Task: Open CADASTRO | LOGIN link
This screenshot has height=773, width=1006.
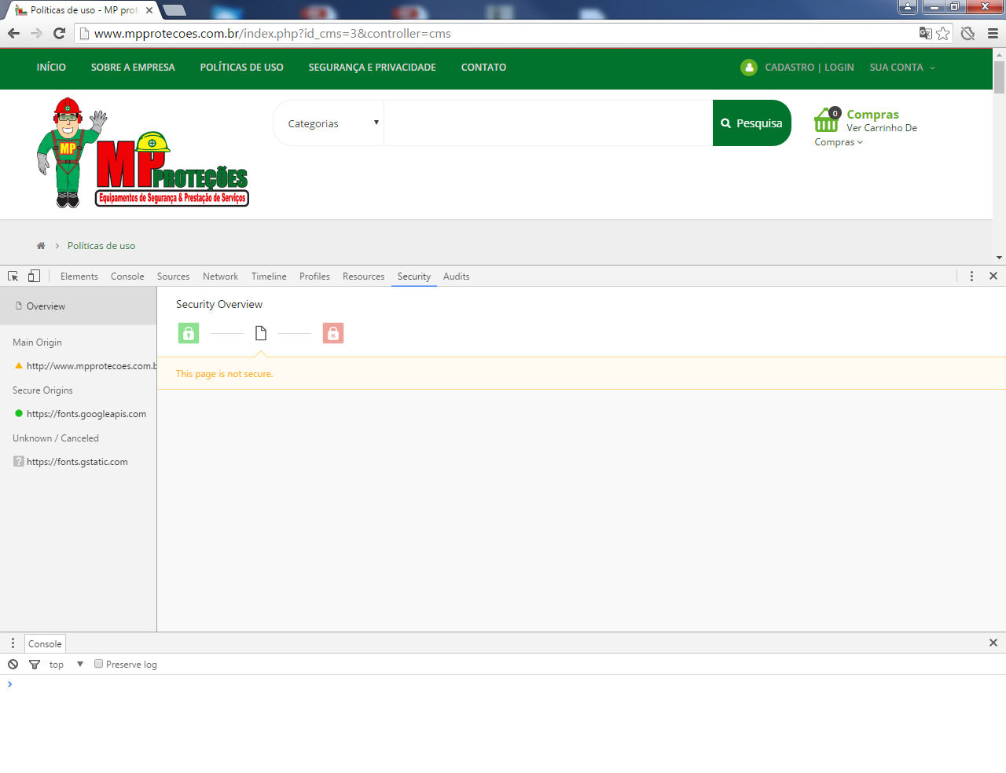Action: (x=810, y=68)
